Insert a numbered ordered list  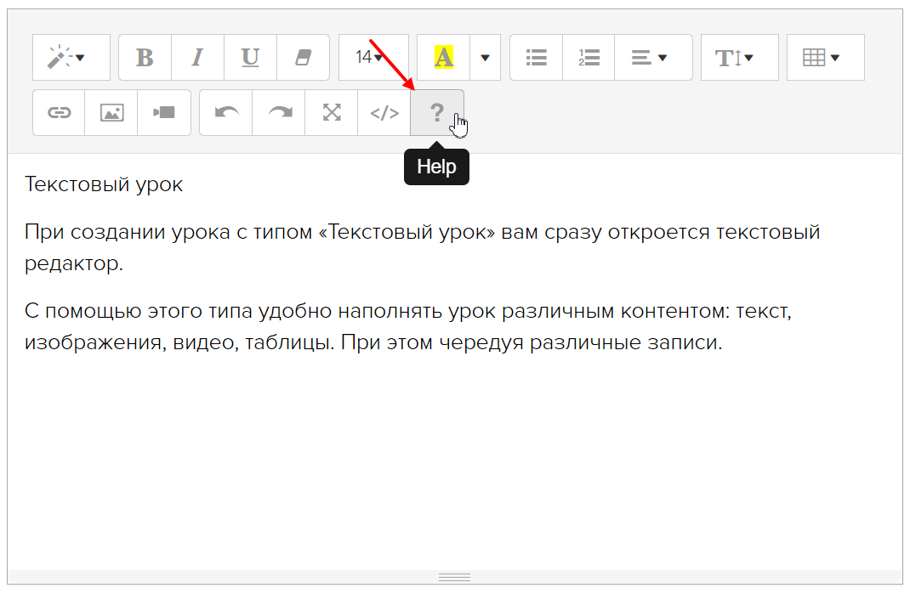(x=589, y=58)
